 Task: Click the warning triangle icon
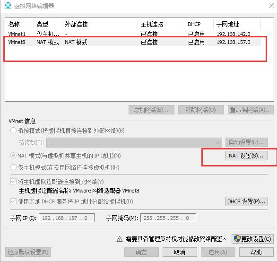point(120,239)
